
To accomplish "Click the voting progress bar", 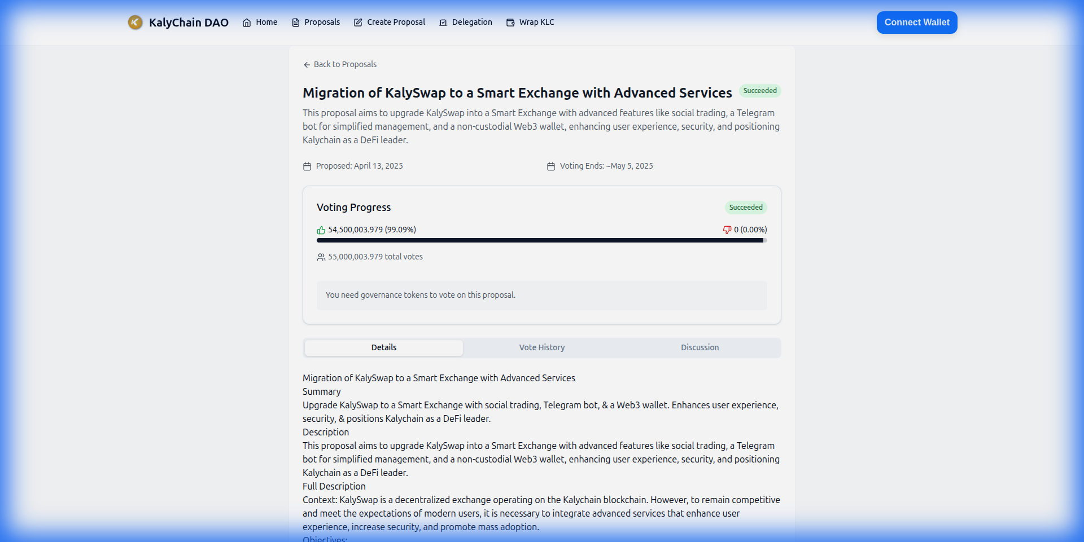I will 541,240.
